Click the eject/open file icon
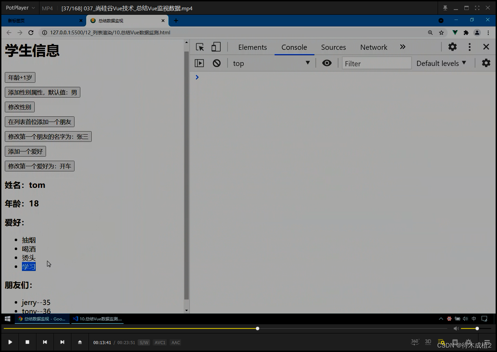Image resolution: width=497 pixels, height=352 pixels. click(80, 342)
